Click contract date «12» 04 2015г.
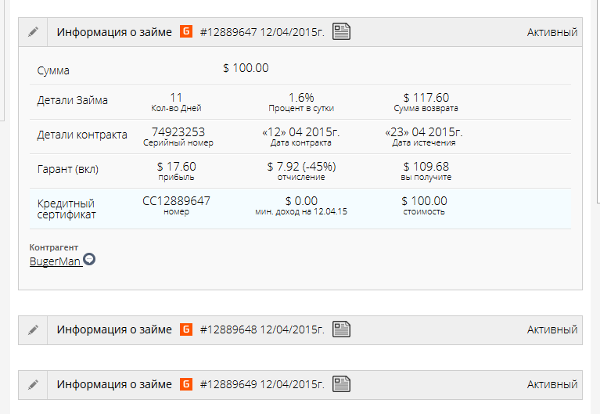The height and width of the screenshot is (414, 600). pos(300,132)
